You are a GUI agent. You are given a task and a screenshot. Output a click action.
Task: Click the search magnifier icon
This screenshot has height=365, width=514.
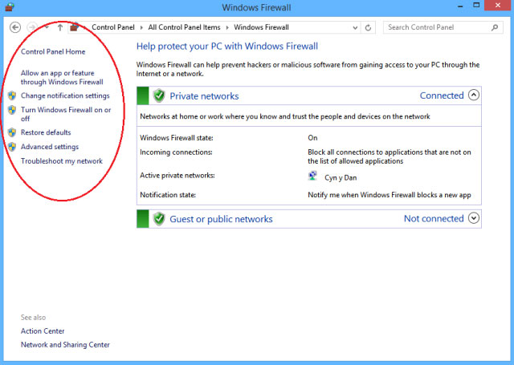(x=495, y=27)
